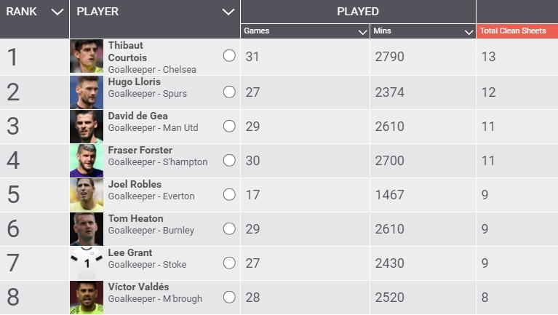
Task: Click Víctor Valdés player photo
Action: (87, 298)
